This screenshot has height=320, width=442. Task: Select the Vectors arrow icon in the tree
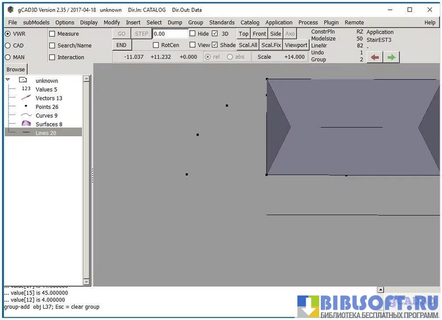[x=26, y=98]
